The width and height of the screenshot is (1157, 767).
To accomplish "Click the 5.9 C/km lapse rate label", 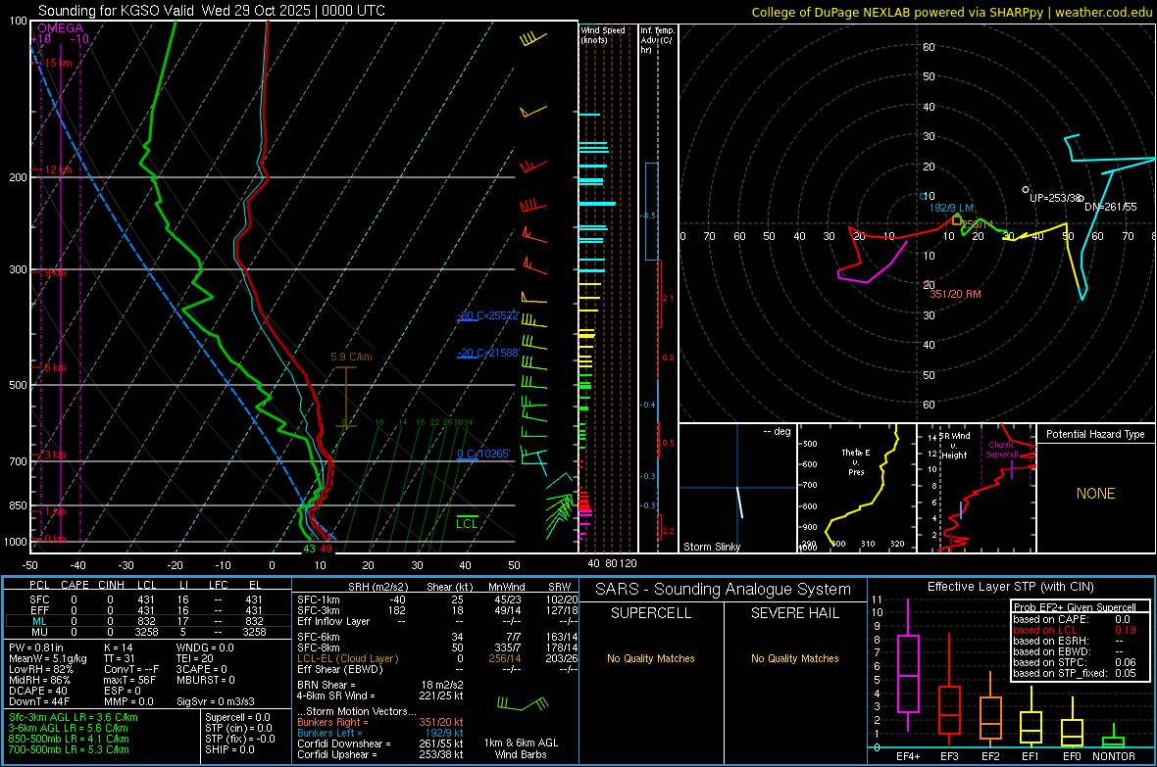I will point(351,357).
